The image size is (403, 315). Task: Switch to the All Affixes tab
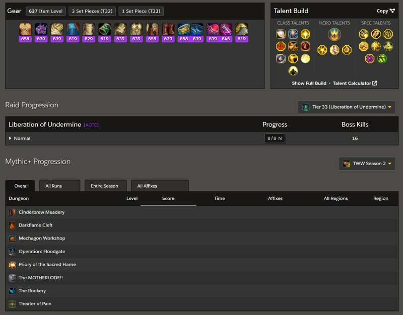pos(160,186)
